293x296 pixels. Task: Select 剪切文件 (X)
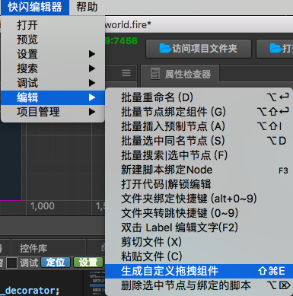pos(199,242)
